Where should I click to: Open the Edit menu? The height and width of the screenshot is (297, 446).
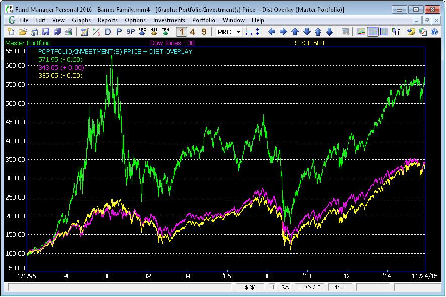pos(40,20)
